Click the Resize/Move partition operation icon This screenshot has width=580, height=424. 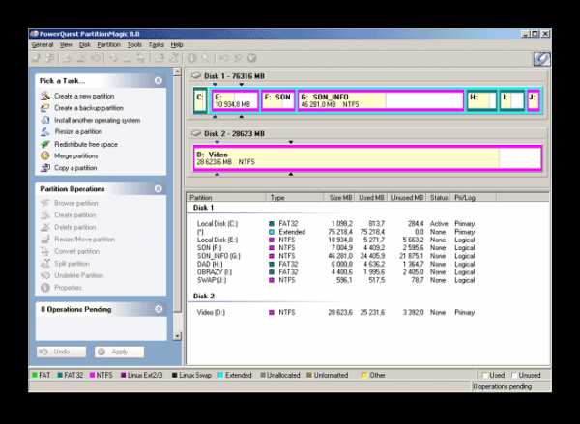click(x=45, y=240)
